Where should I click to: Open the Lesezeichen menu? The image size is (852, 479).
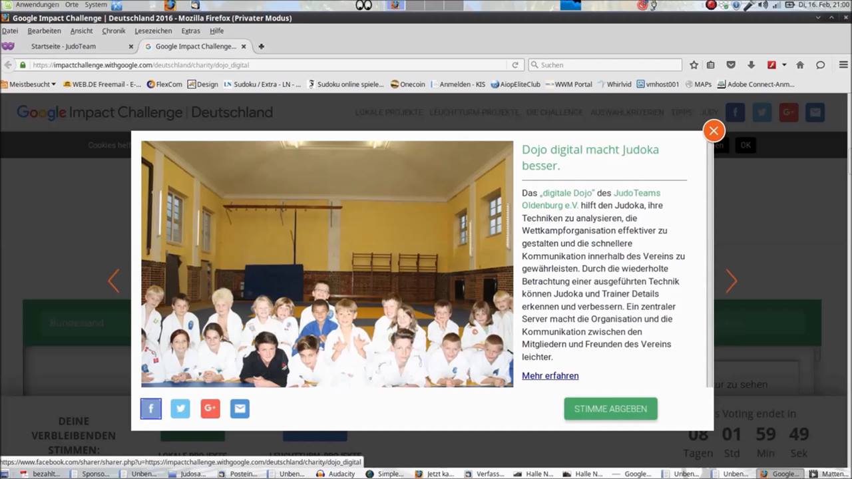(x=153, y=31)
